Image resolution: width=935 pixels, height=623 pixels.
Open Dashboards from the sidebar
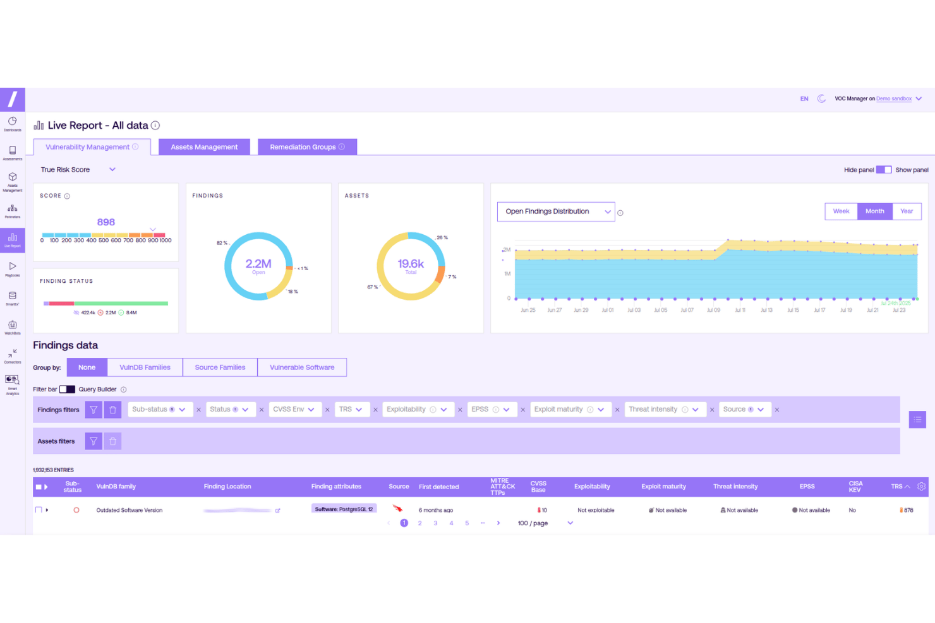pos(13,124)
